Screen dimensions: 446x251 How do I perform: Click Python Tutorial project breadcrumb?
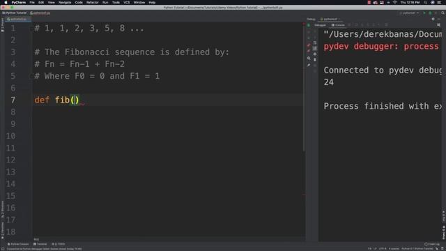tap(15, 13)
